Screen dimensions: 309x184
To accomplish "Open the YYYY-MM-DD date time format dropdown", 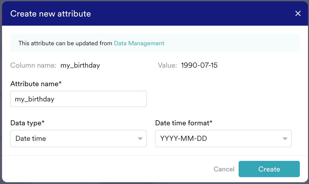I will (219, 139).
